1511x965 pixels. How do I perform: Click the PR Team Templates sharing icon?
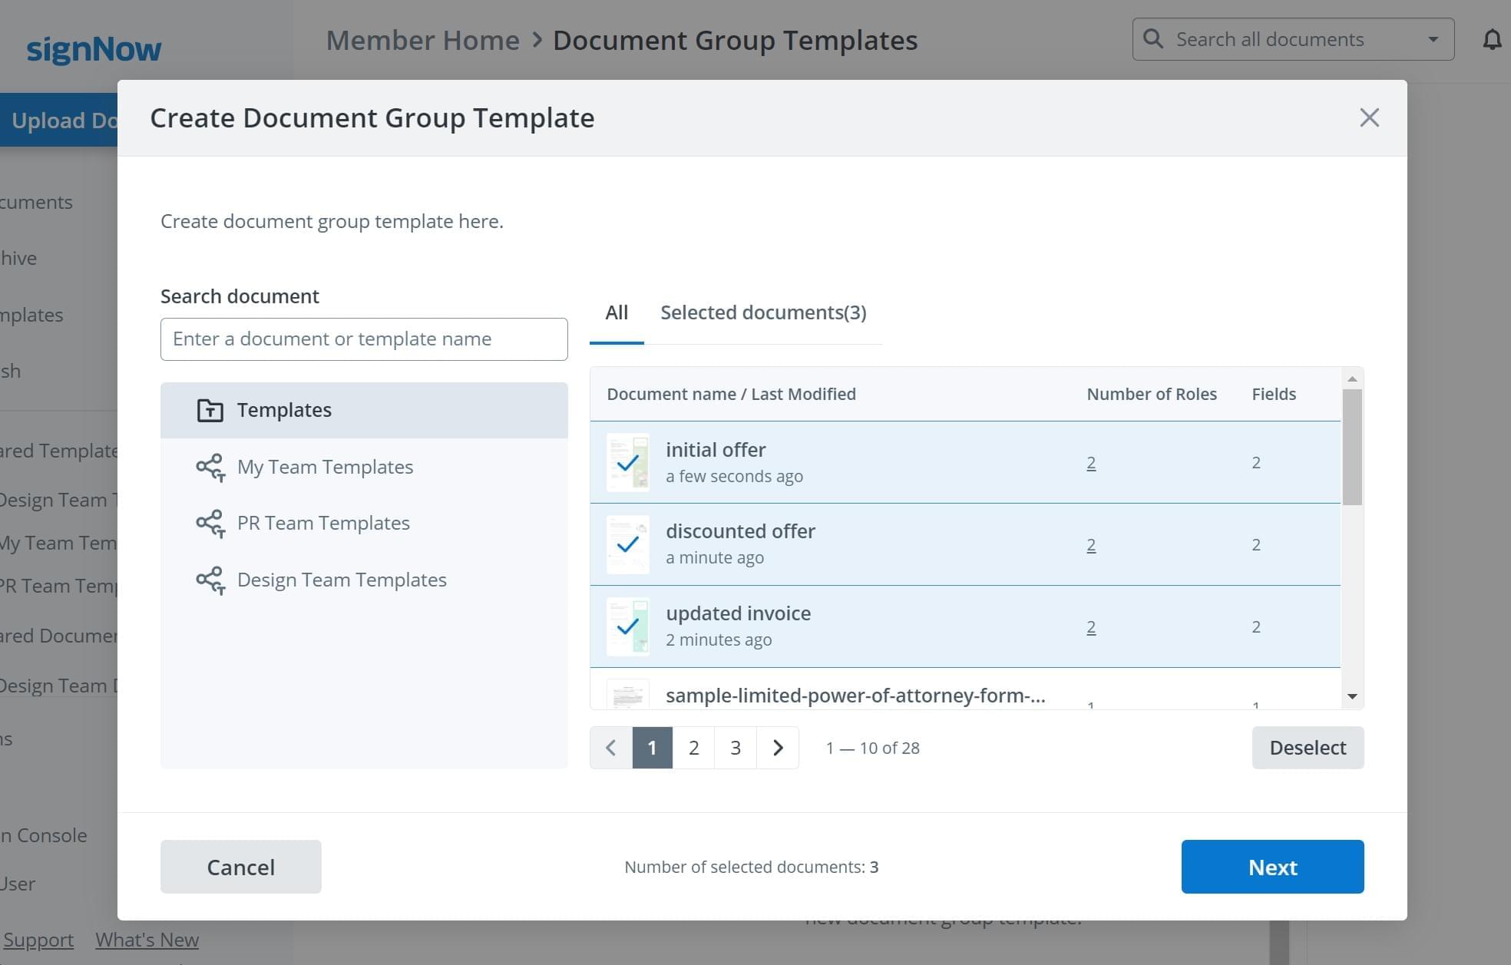pos(210,523)
